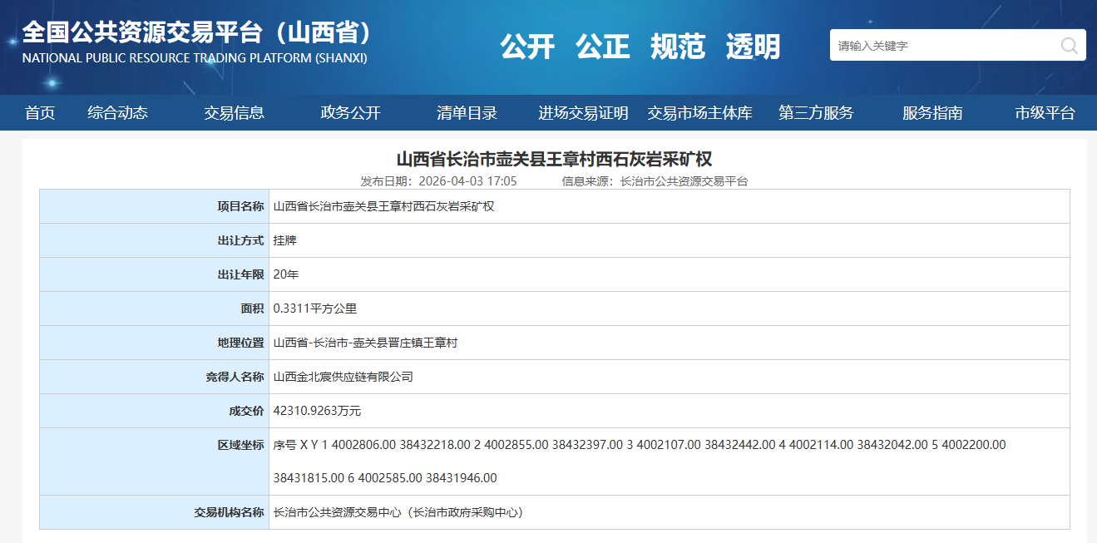Open the 服务指南 menu item
1097x543 pixels.
932,113
